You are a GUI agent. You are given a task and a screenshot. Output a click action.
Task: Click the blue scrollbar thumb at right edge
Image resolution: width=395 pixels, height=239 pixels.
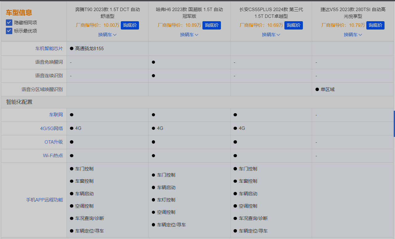[394, 124]
